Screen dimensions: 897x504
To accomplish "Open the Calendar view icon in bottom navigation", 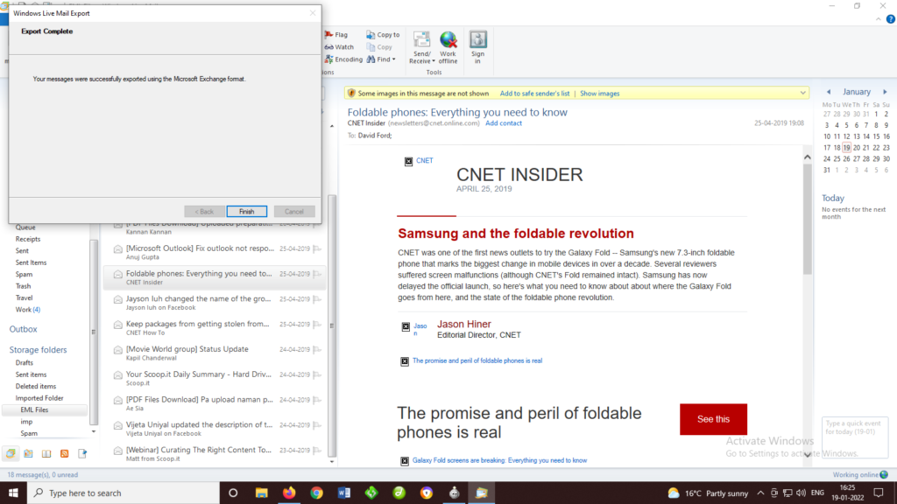I will [x=28, y=453].
